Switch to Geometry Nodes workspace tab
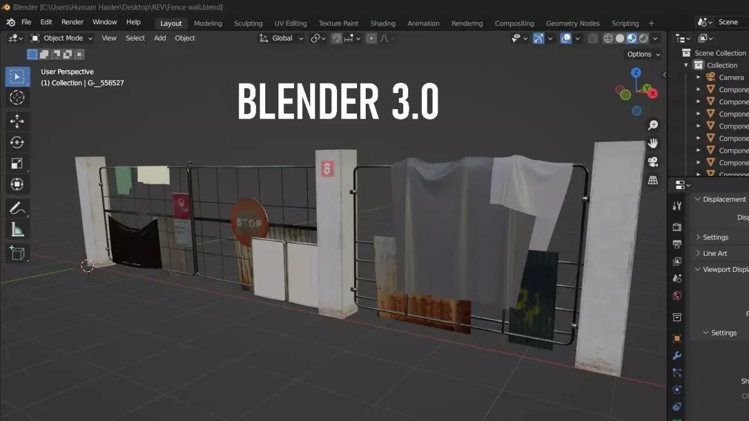 pos(572,23)
